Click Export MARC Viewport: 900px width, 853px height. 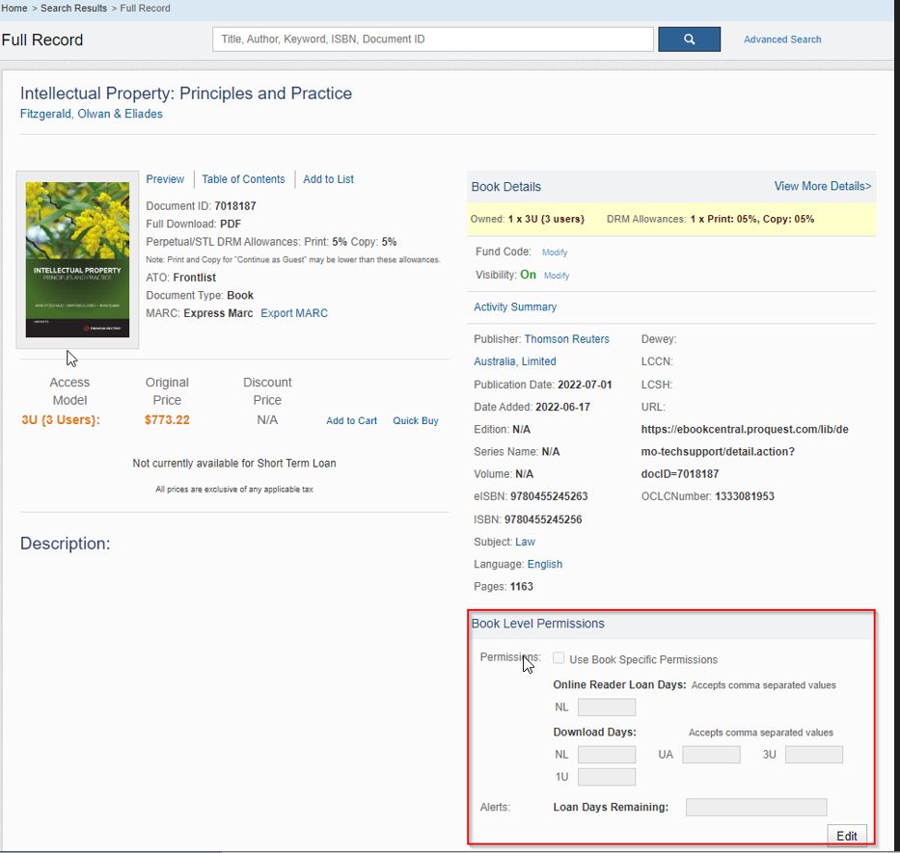[293, 313]
